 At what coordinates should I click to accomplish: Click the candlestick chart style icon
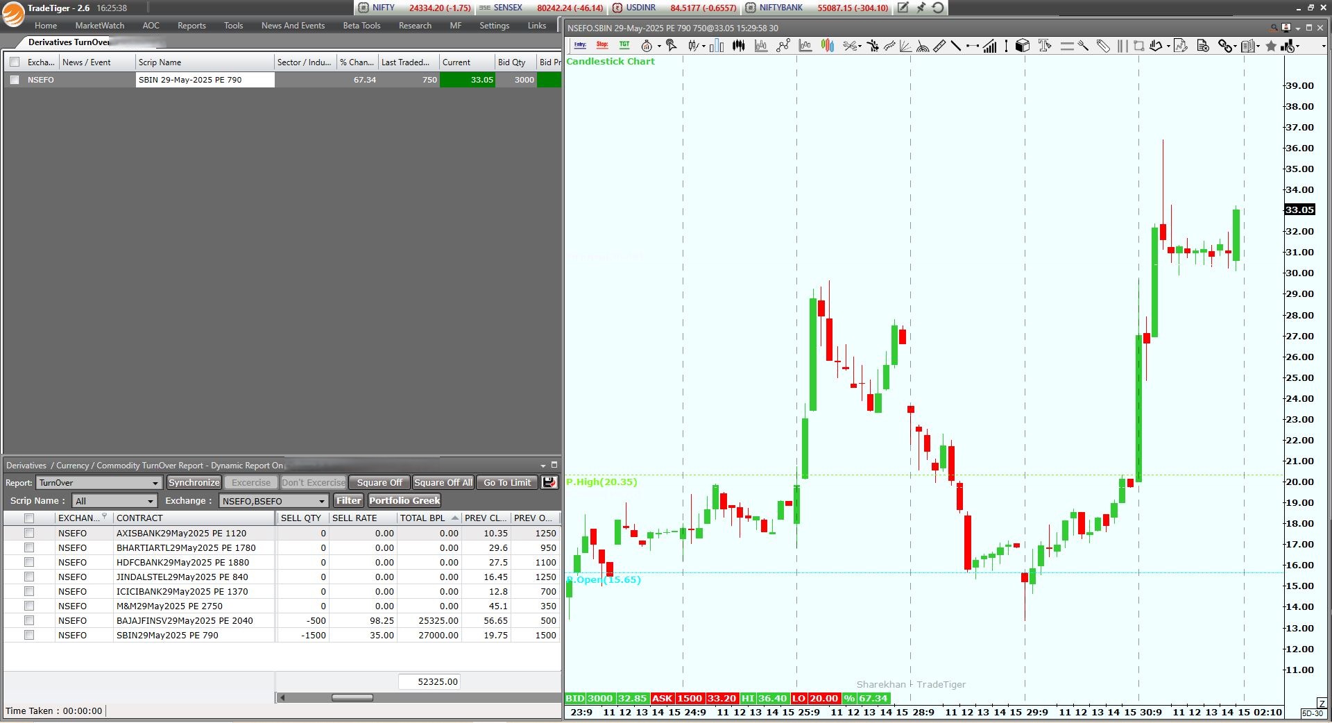[x=693, y=46]
